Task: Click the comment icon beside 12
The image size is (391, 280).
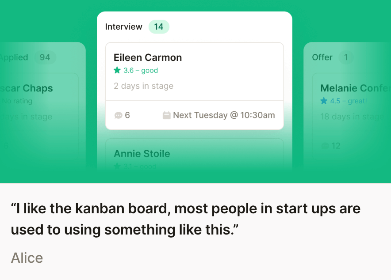Action: 325,146
